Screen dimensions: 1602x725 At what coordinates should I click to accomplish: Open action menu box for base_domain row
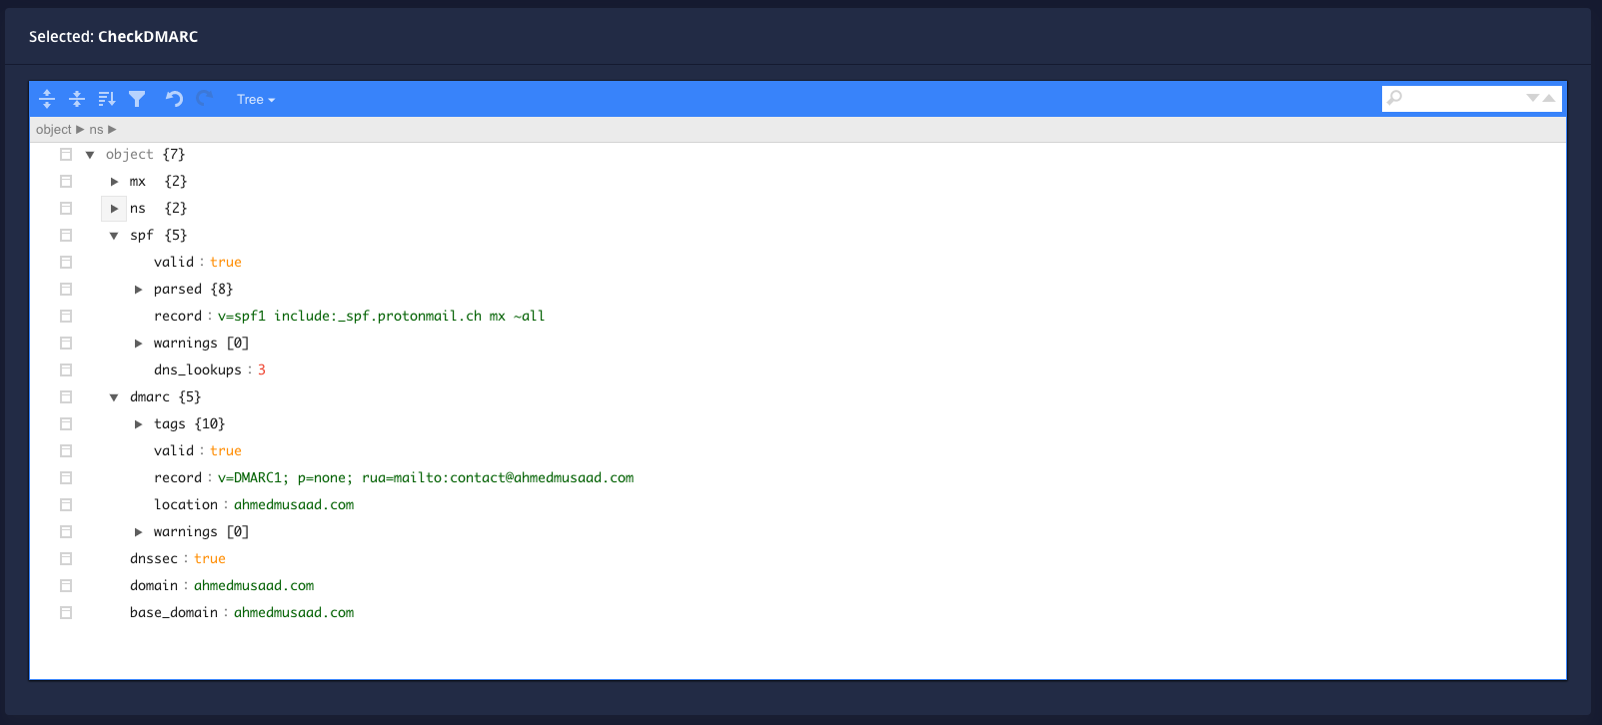[x=66, y=613]
